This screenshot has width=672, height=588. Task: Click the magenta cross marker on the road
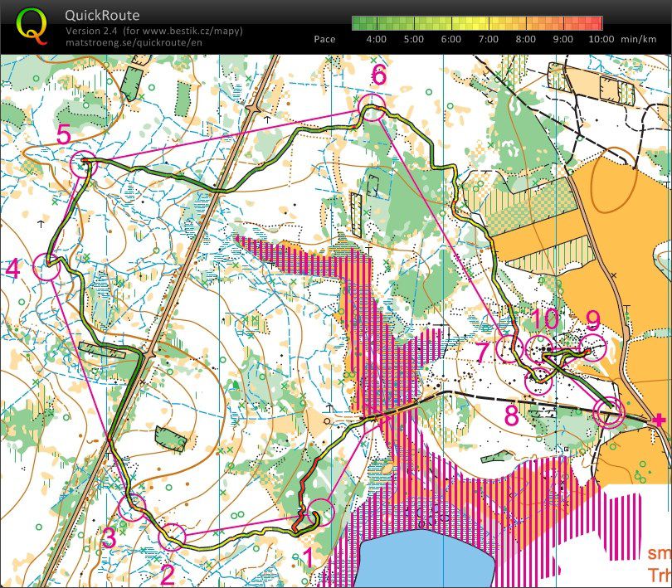click(657, 420)
